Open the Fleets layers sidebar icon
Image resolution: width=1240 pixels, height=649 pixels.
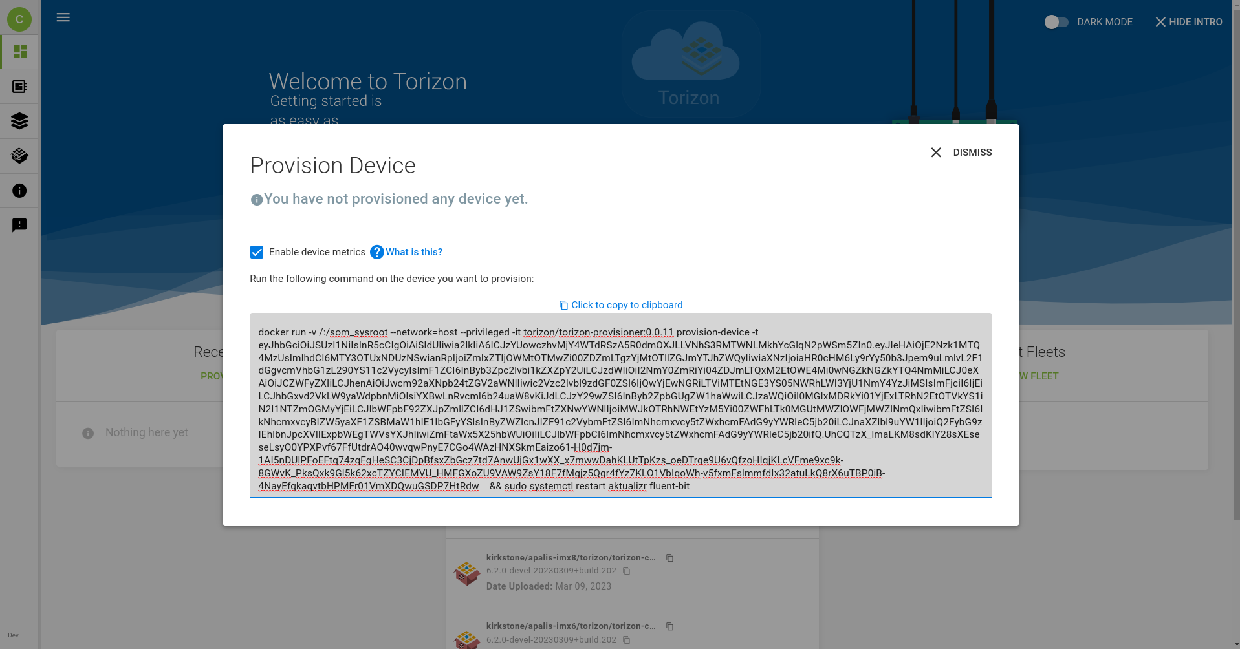pyautogui.click(x=20, y=121)
